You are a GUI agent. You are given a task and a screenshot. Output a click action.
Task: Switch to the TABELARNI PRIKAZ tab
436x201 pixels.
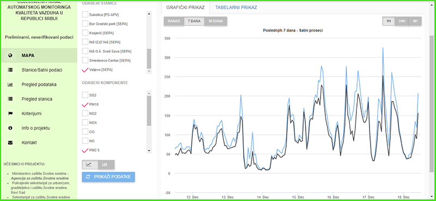pyautogui.click(x=236, y=8)
